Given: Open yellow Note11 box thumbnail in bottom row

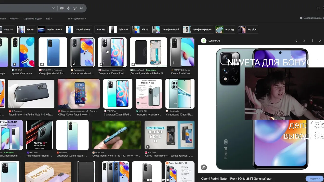Looking at the screenshot, I should (x=48, y=172).
